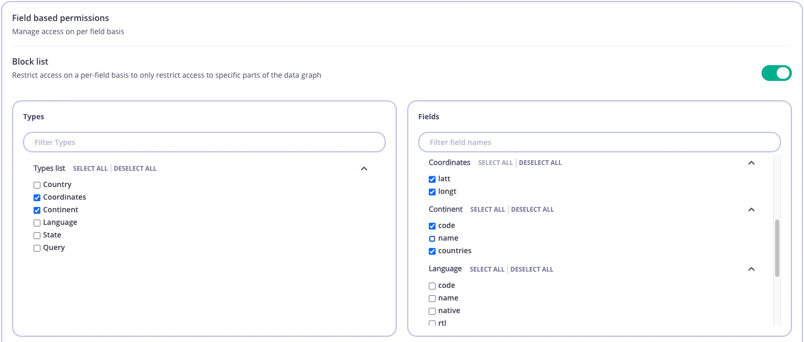Viewport: 804px width, 342px height.
Task: Click the Filter field names input
Action: point(599,142)
